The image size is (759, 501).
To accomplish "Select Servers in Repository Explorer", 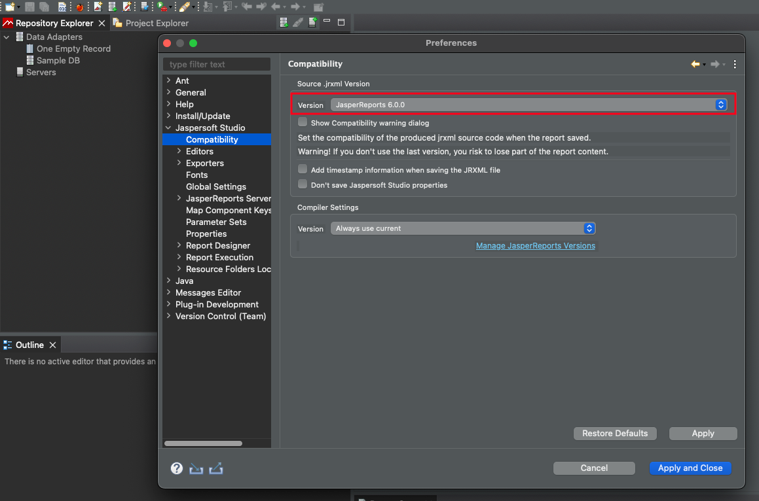I will 36,72.
